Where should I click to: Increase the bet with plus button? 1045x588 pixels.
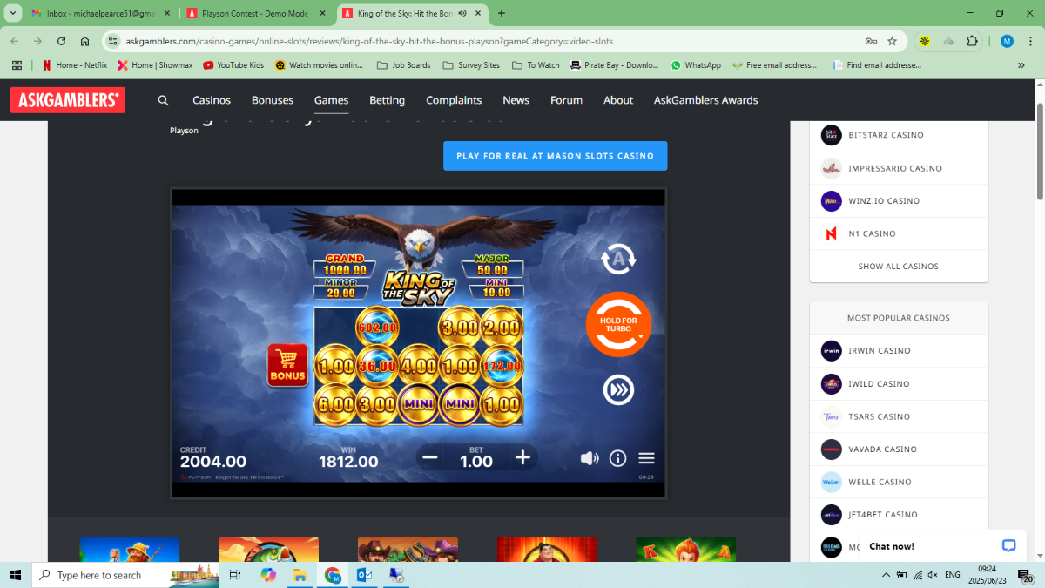[x=522, y=457]
